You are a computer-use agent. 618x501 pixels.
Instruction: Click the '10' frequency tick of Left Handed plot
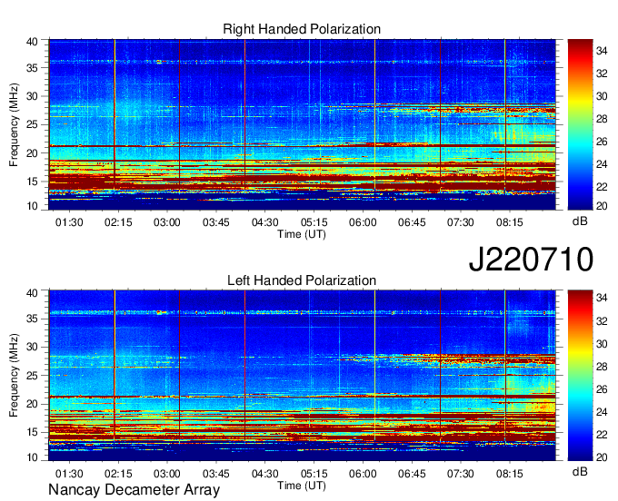32,457
